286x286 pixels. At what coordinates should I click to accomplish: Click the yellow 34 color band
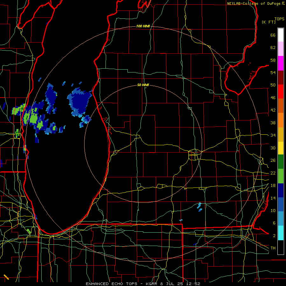click(x=281, y=148)
